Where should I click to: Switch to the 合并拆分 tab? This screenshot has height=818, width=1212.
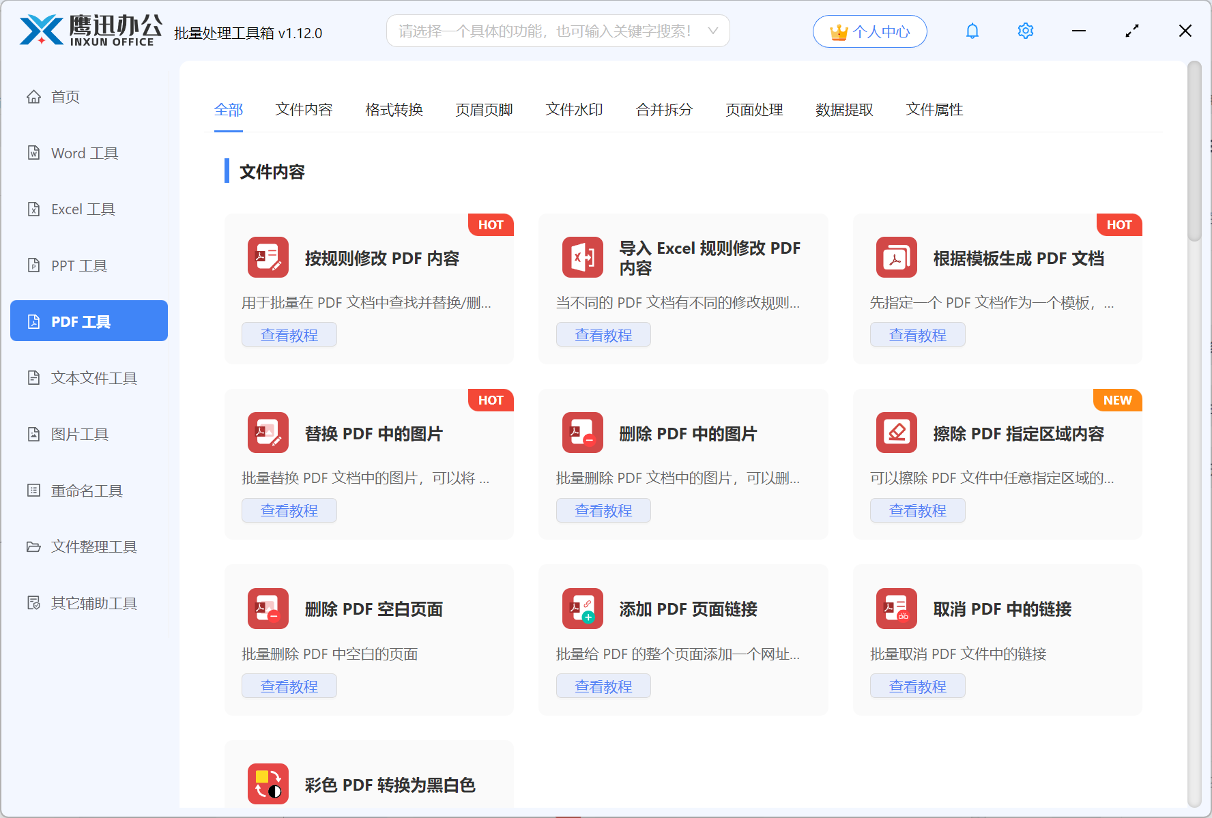tap(664, 109)
